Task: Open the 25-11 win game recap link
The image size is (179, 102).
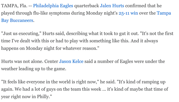Action: 128,13
